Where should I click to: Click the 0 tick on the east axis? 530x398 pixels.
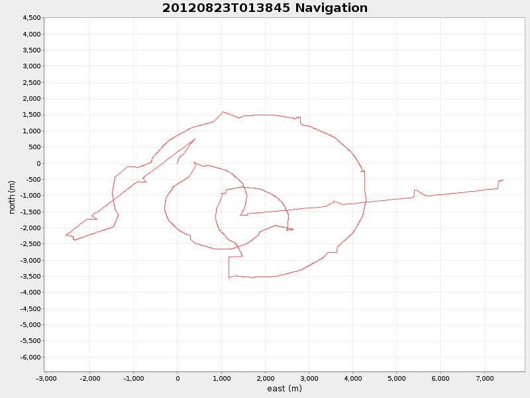coord(176,379)
